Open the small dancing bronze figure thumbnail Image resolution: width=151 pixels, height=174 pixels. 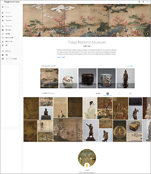(x=106, y=135)
